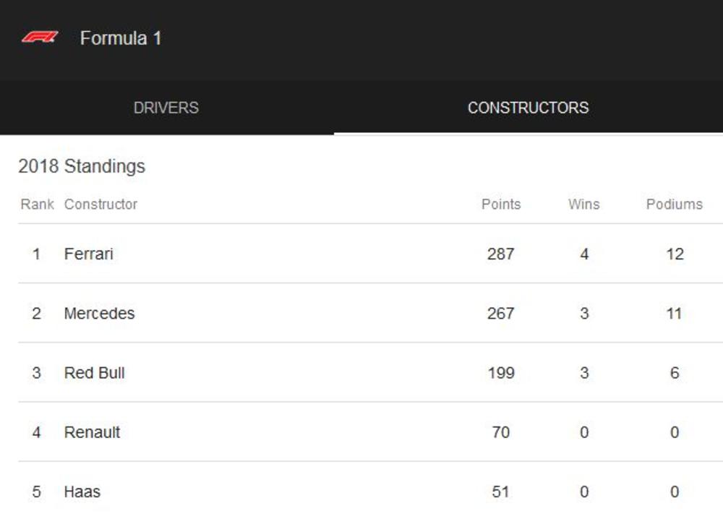Image resolution: width=723 pixels, height=519 pixels.
Task: Click the Podiums column header
Action: 674,205
